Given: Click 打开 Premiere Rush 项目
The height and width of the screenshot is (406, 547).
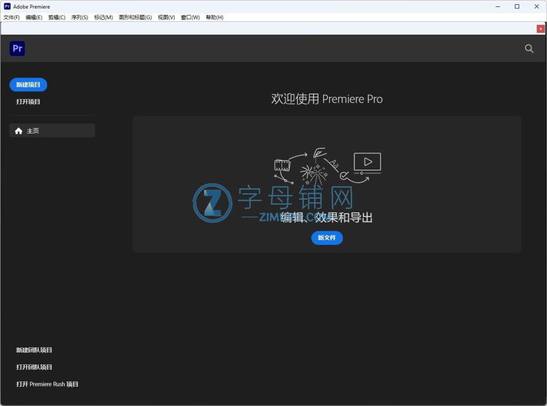Looking at the screenshot, I should [47, 384].
